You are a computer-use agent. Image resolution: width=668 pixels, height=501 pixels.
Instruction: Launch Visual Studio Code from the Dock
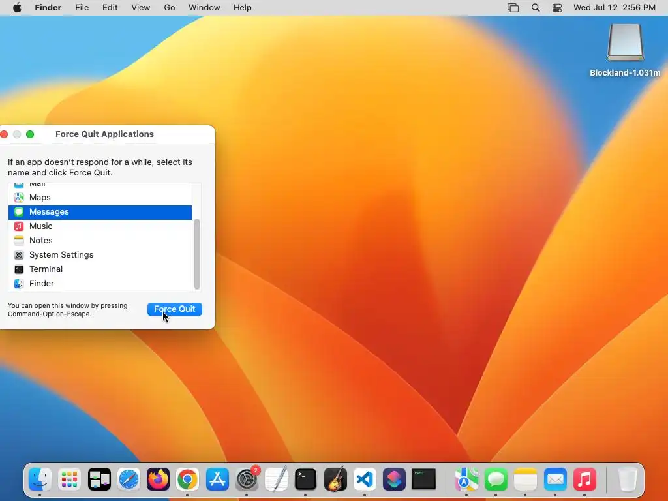(365, 479)
